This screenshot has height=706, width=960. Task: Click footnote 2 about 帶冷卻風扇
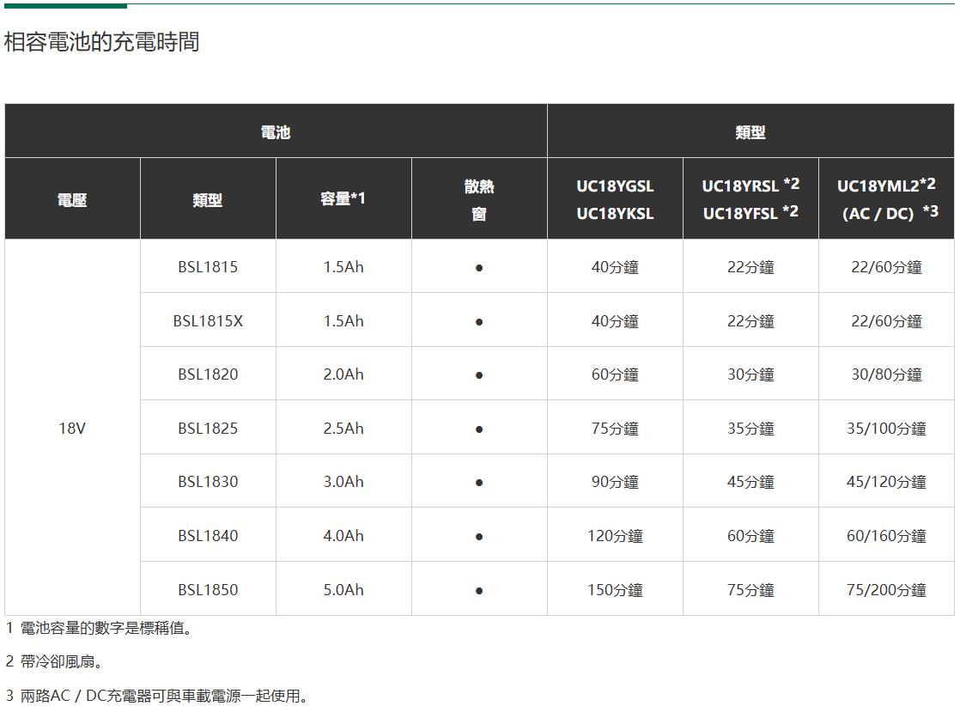click(x=54, y=662)
